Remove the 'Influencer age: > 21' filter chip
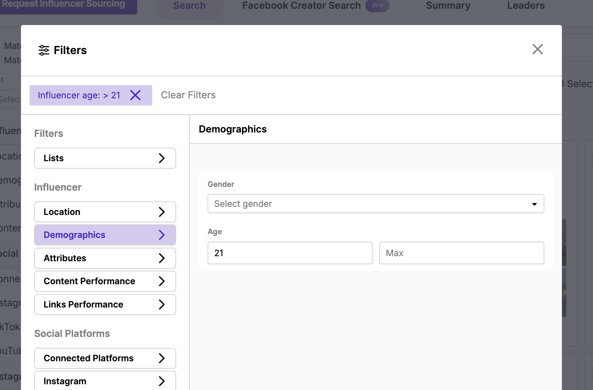This screenshot has width=593, height=390. coord(135,95)
